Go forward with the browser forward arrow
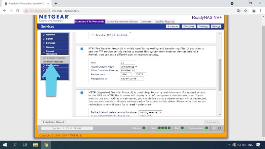265x149 pixels. [x=11, y=11]
